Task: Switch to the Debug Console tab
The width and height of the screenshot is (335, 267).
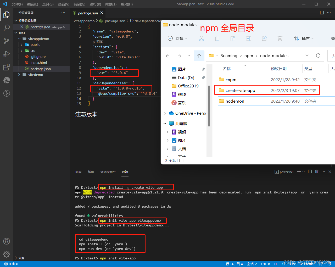Action: click(108, 172)
